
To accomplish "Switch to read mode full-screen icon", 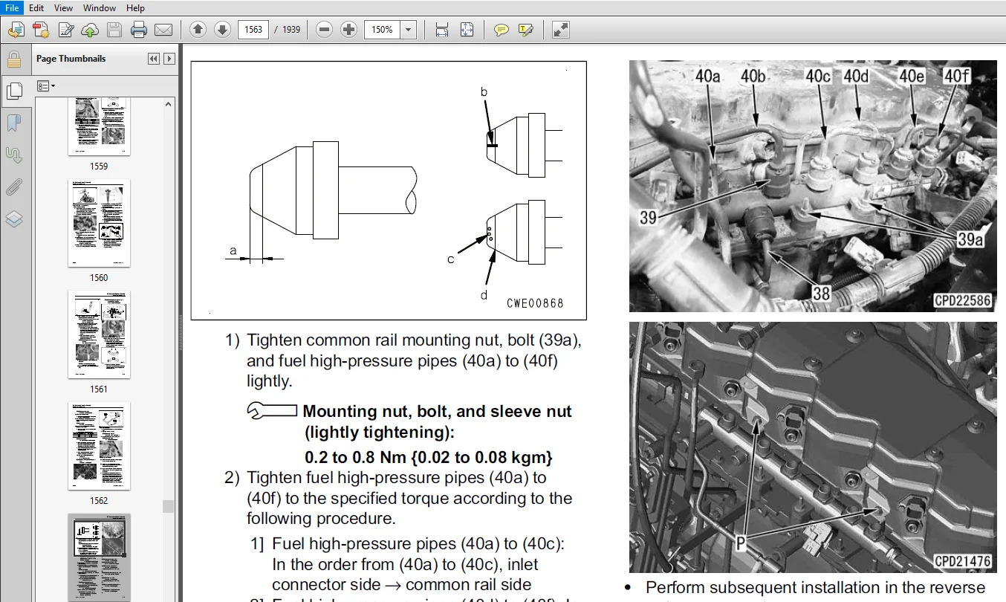I will coord(561,30).
